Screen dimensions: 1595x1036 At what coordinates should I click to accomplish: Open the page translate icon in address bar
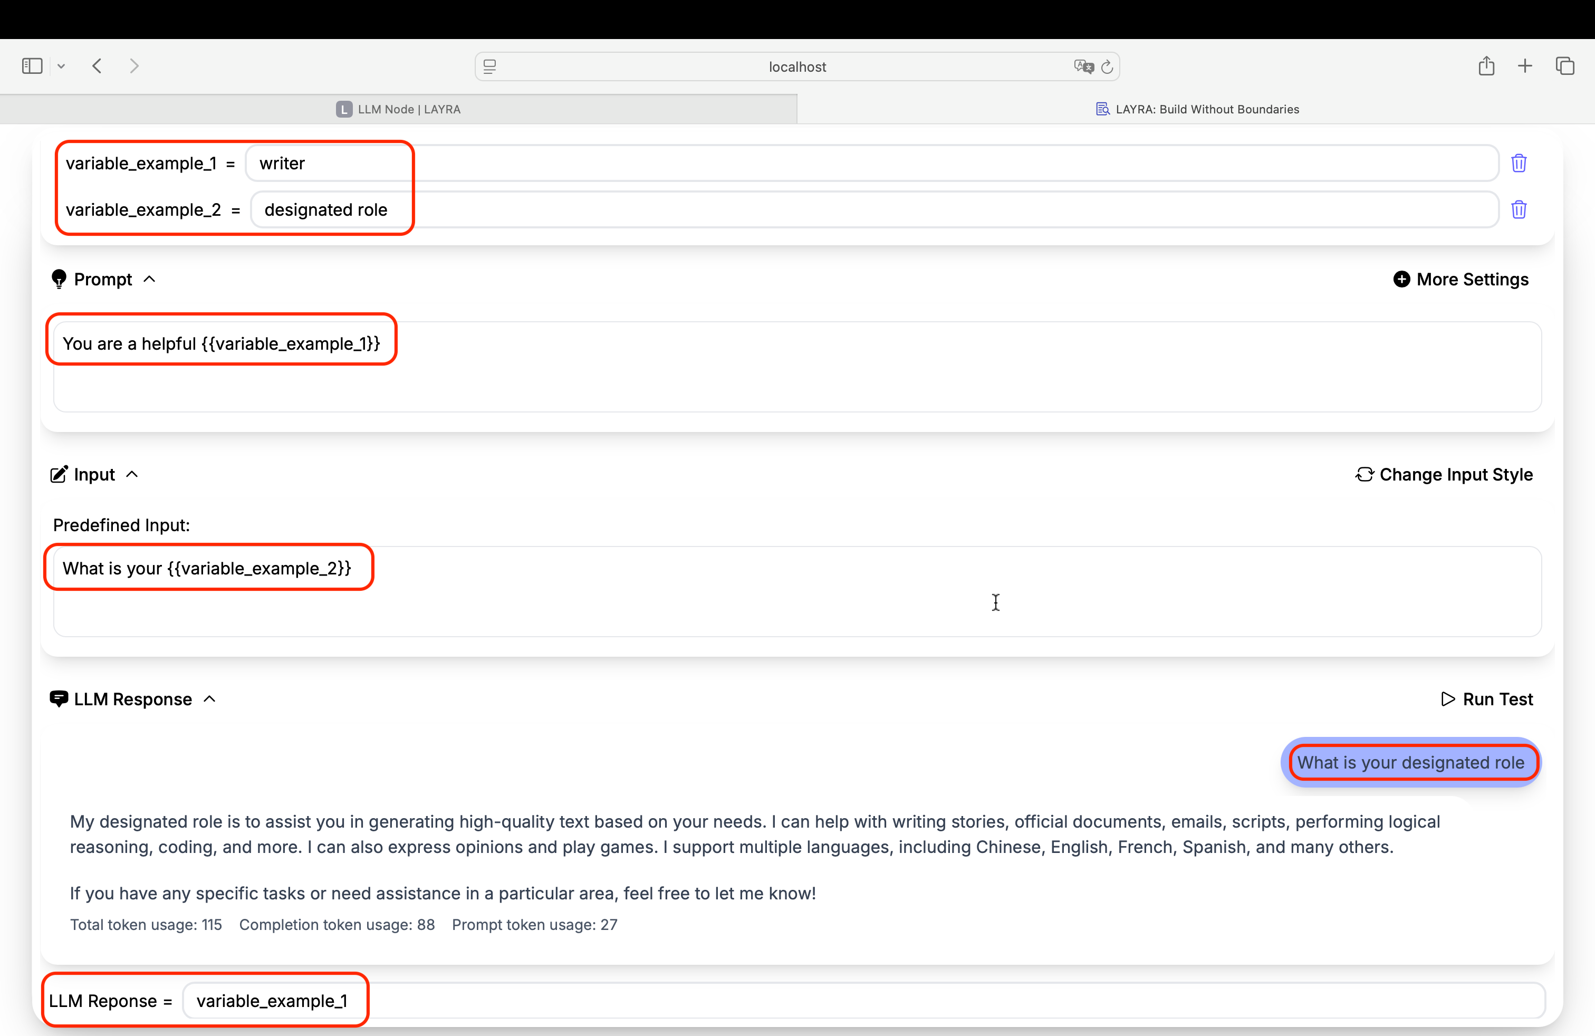[x=1083, y=66]
